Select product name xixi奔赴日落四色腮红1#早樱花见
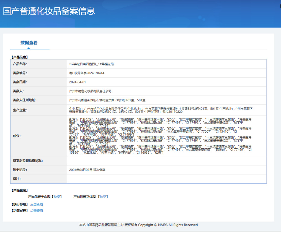 (x=91, y=64)
